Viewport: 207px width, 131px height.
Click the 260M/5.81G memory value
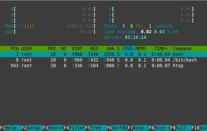[x=80, y=26]
